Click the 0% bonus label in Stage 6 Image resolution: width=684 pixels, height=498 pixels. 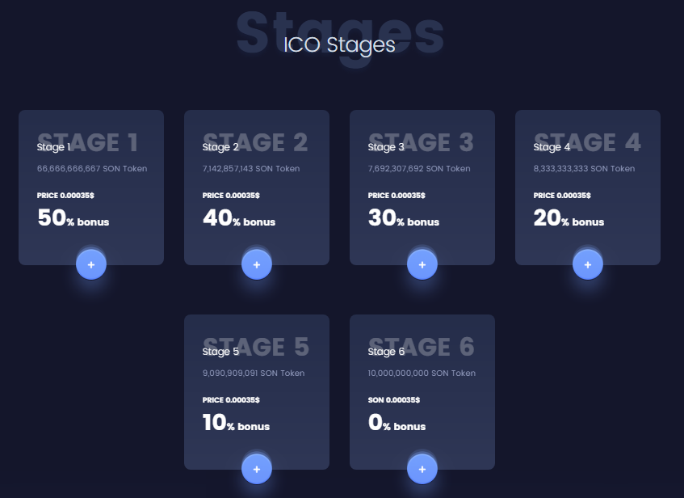(x=397, y=424)
